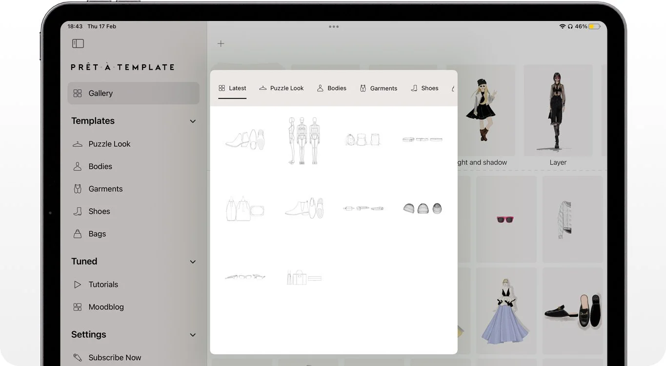The image size is (666, 366).
Task: Click the Tutorials play icon
Action: point(77,285)
